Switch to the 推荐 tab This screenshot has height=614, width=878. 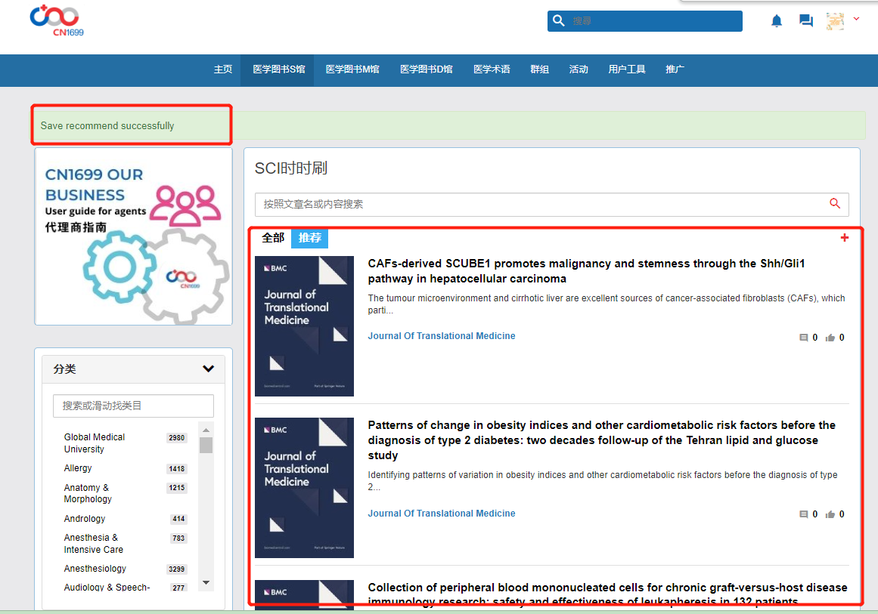(309, 238)
